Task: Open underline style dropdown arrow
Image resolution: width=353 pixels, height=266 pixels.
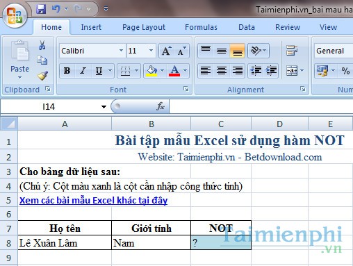Action: pyautogui.click(x=110, y=71)
